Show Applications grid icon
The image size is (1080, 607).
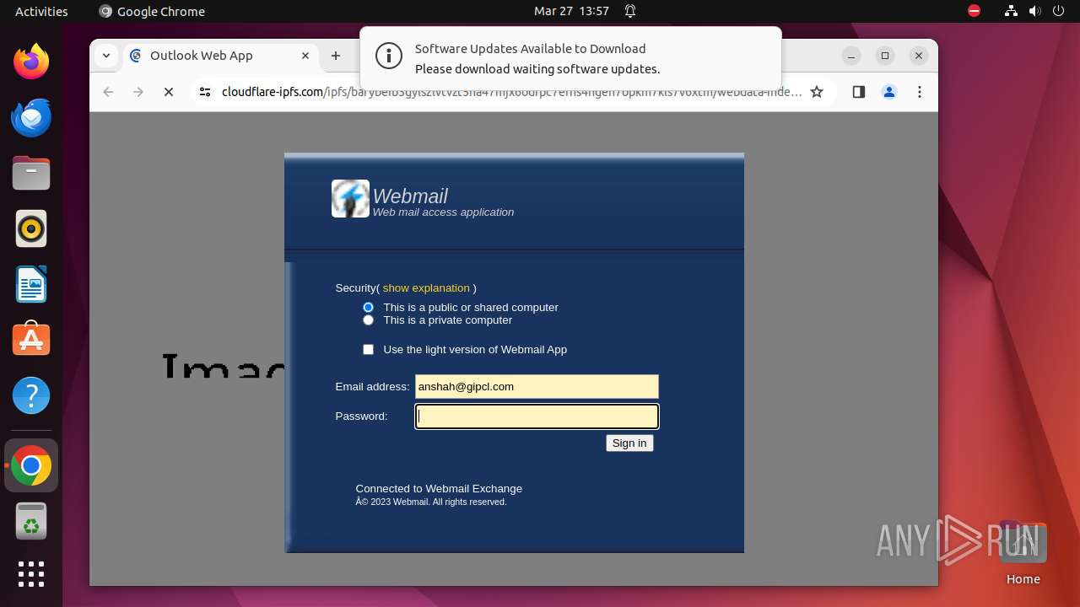31,574
